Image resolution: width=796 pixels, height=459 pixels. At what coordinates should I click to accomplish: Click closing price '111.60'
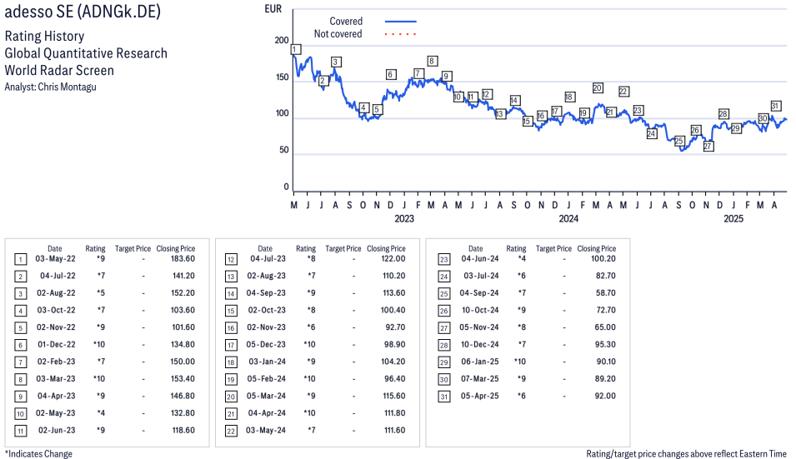395,430
